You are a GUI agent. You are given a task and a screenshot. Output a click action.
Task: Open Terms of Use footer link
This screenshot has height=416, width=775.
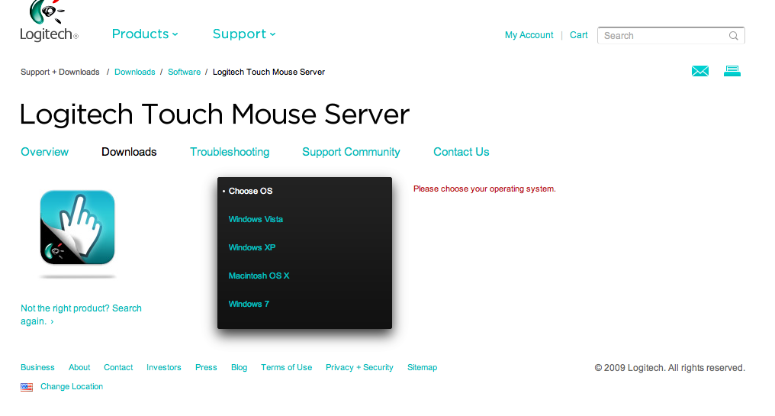coord(287,367)
